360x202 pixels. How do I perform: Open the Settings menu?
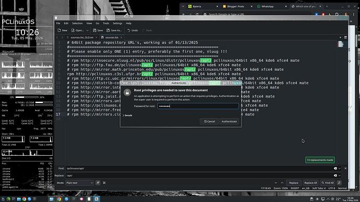click(117, 23)
